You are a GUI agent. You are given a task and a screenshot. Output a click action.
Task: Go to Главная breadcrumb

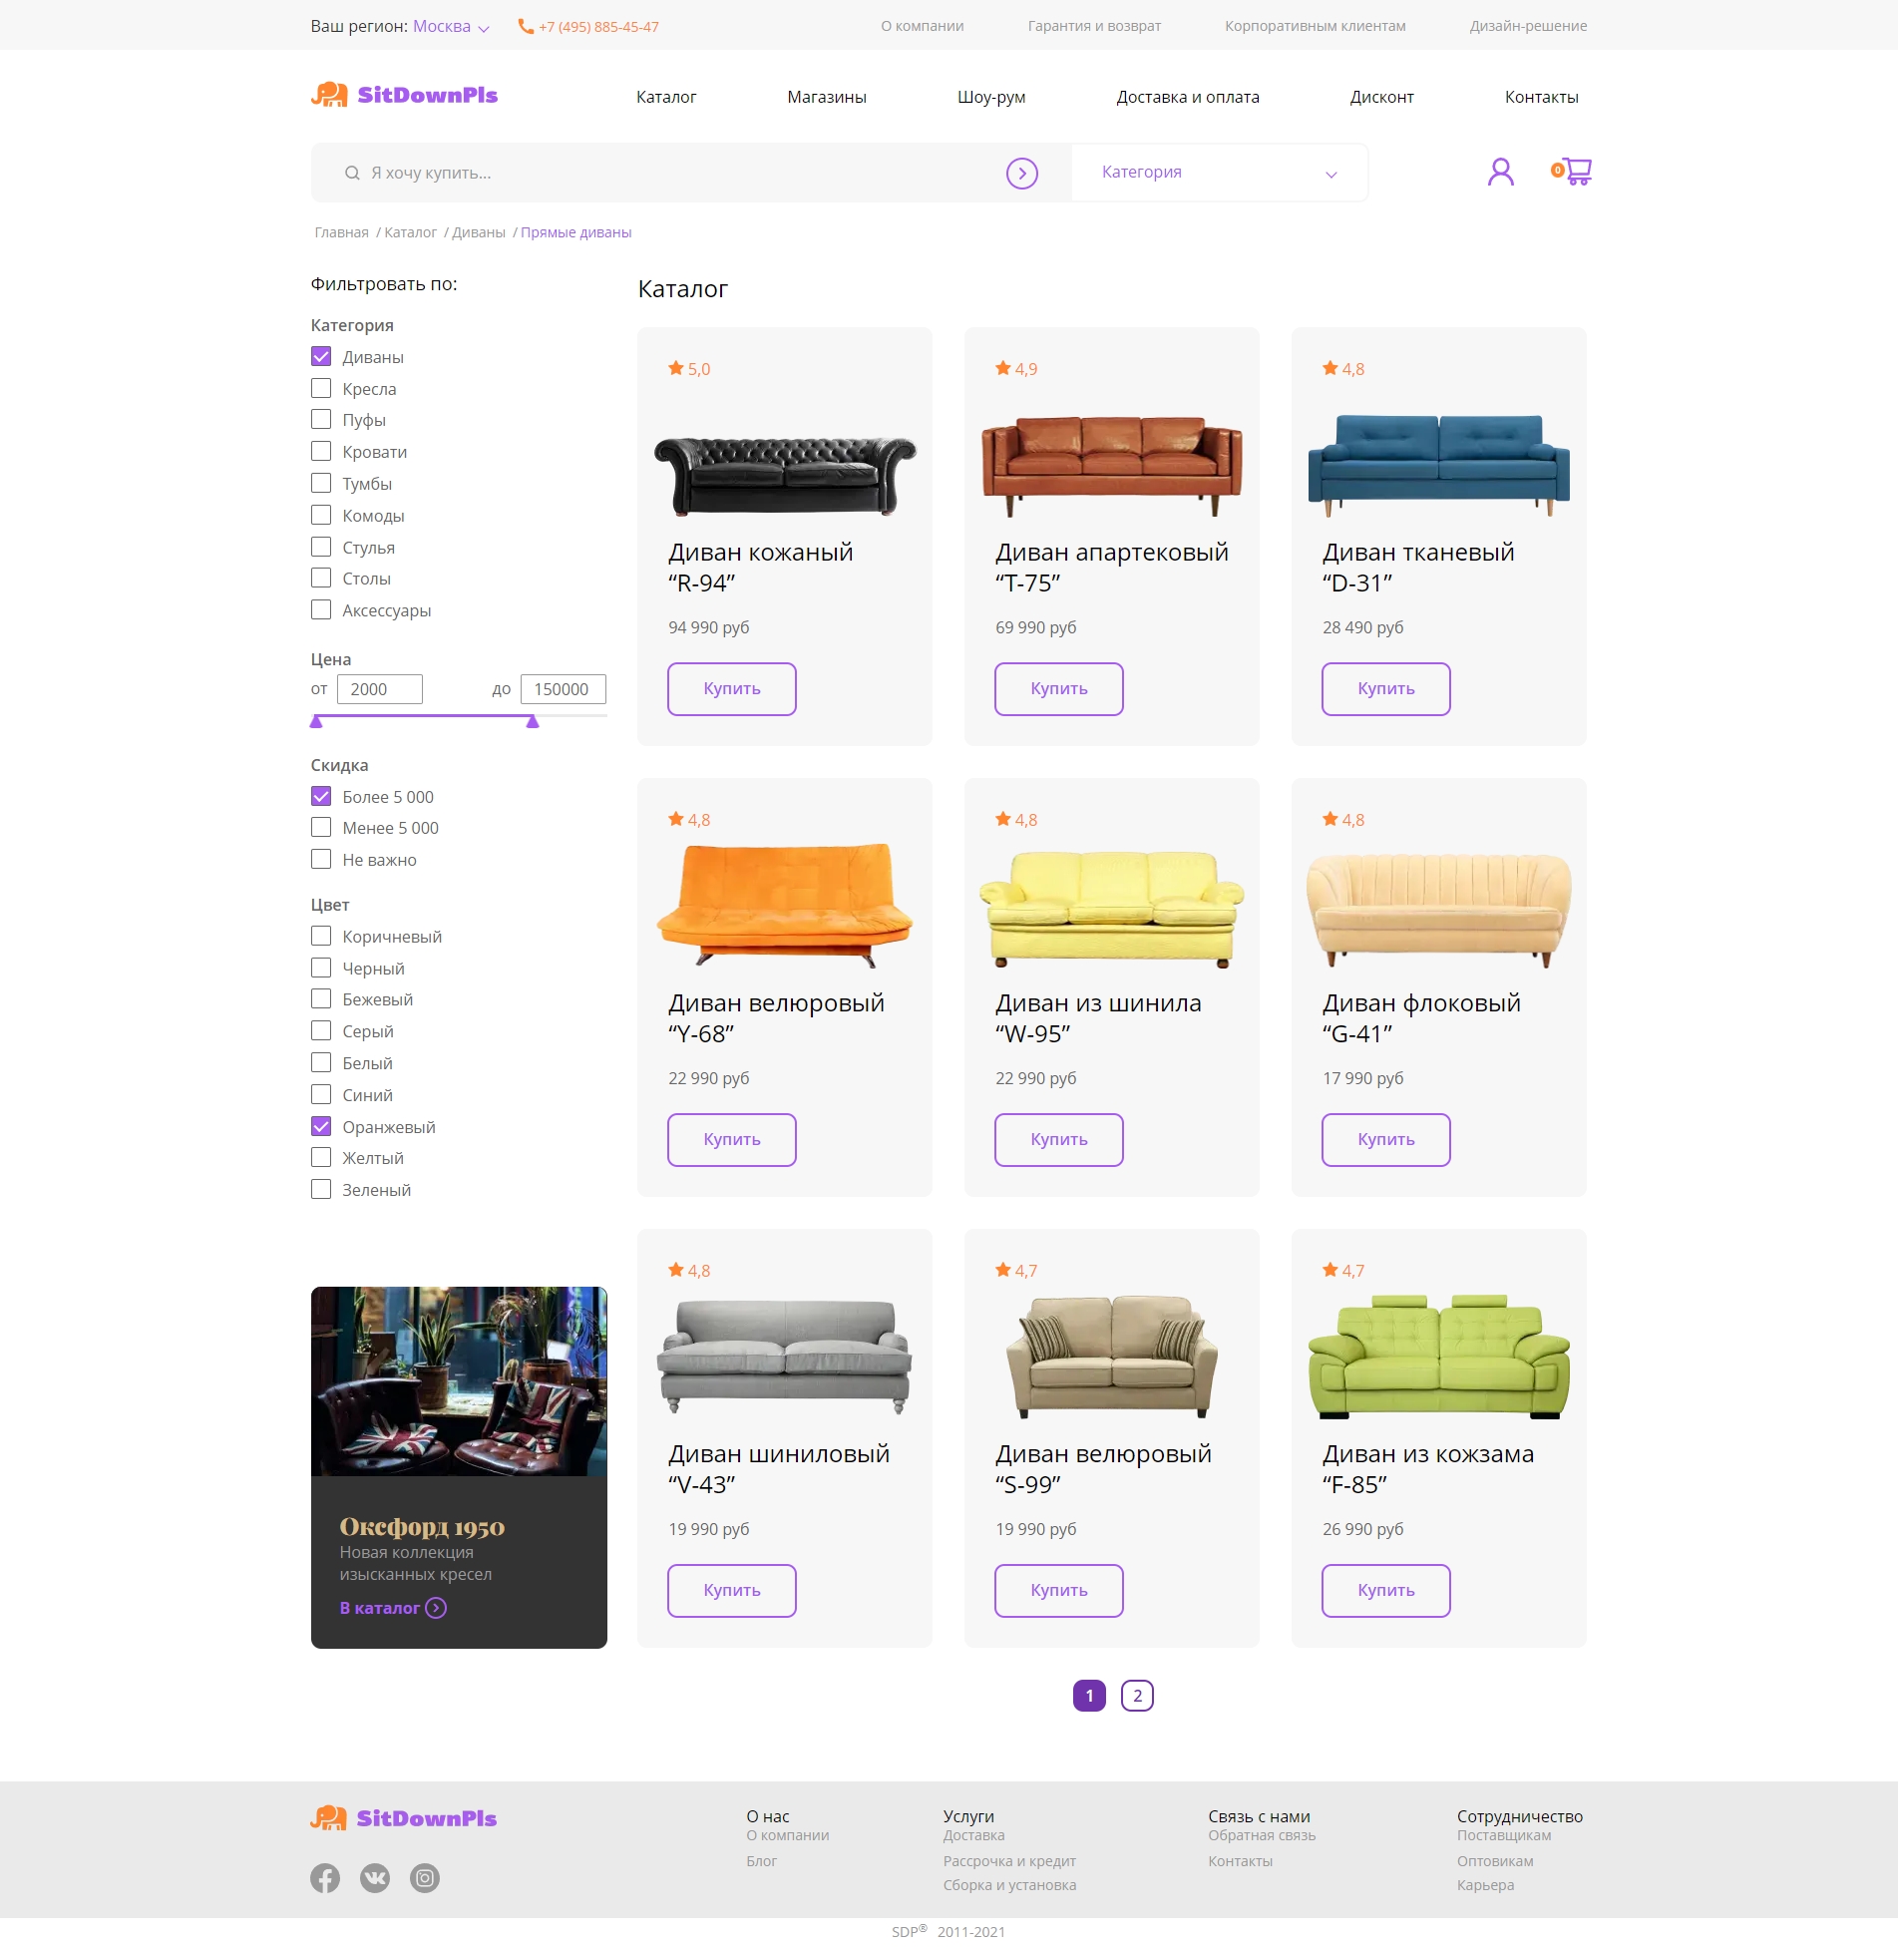point(341,232)
